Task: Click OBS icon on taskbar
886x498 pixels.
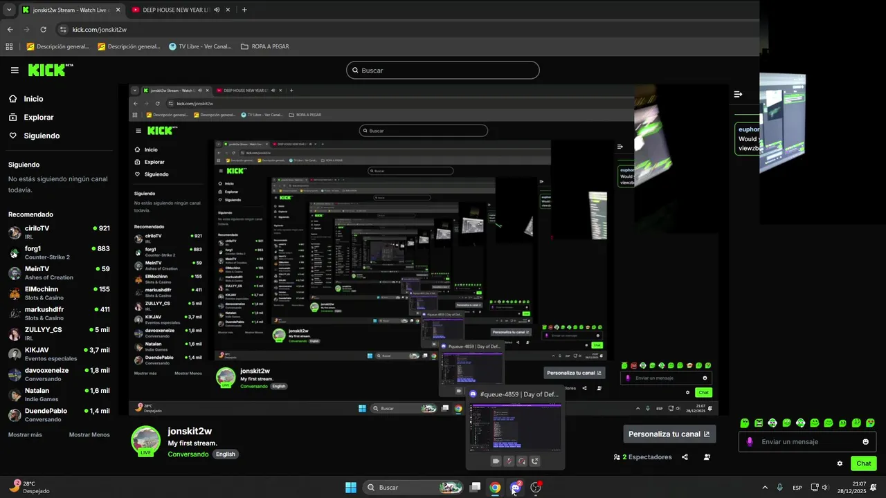Action: tap(536, 488)
